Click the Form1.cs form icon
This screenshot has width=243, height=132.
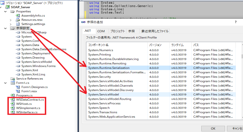[x=13, y=83]
